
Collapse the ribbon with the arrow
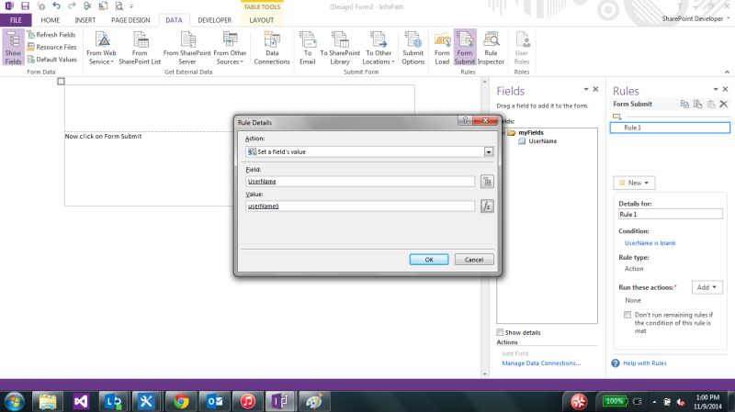(727, 72)
